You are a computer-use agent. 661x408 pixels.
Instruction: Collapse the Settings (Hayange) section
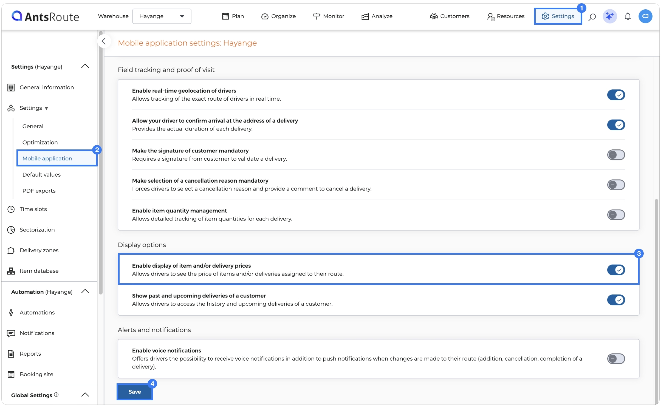click(x=85, y=66)
